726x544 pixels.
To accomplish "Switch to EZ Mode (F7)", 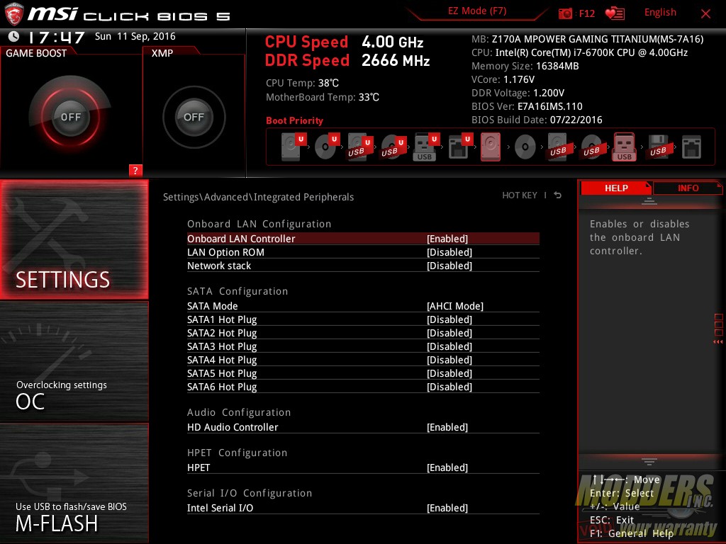I will coord(477,11).
